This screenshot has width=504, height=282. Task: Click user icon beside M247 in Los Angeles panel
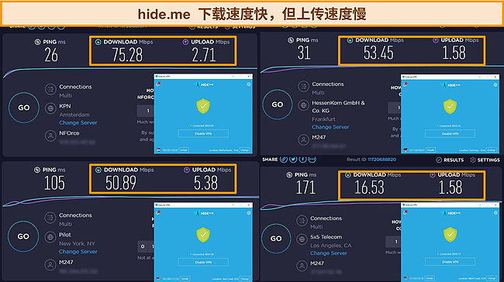click(302, 266)
